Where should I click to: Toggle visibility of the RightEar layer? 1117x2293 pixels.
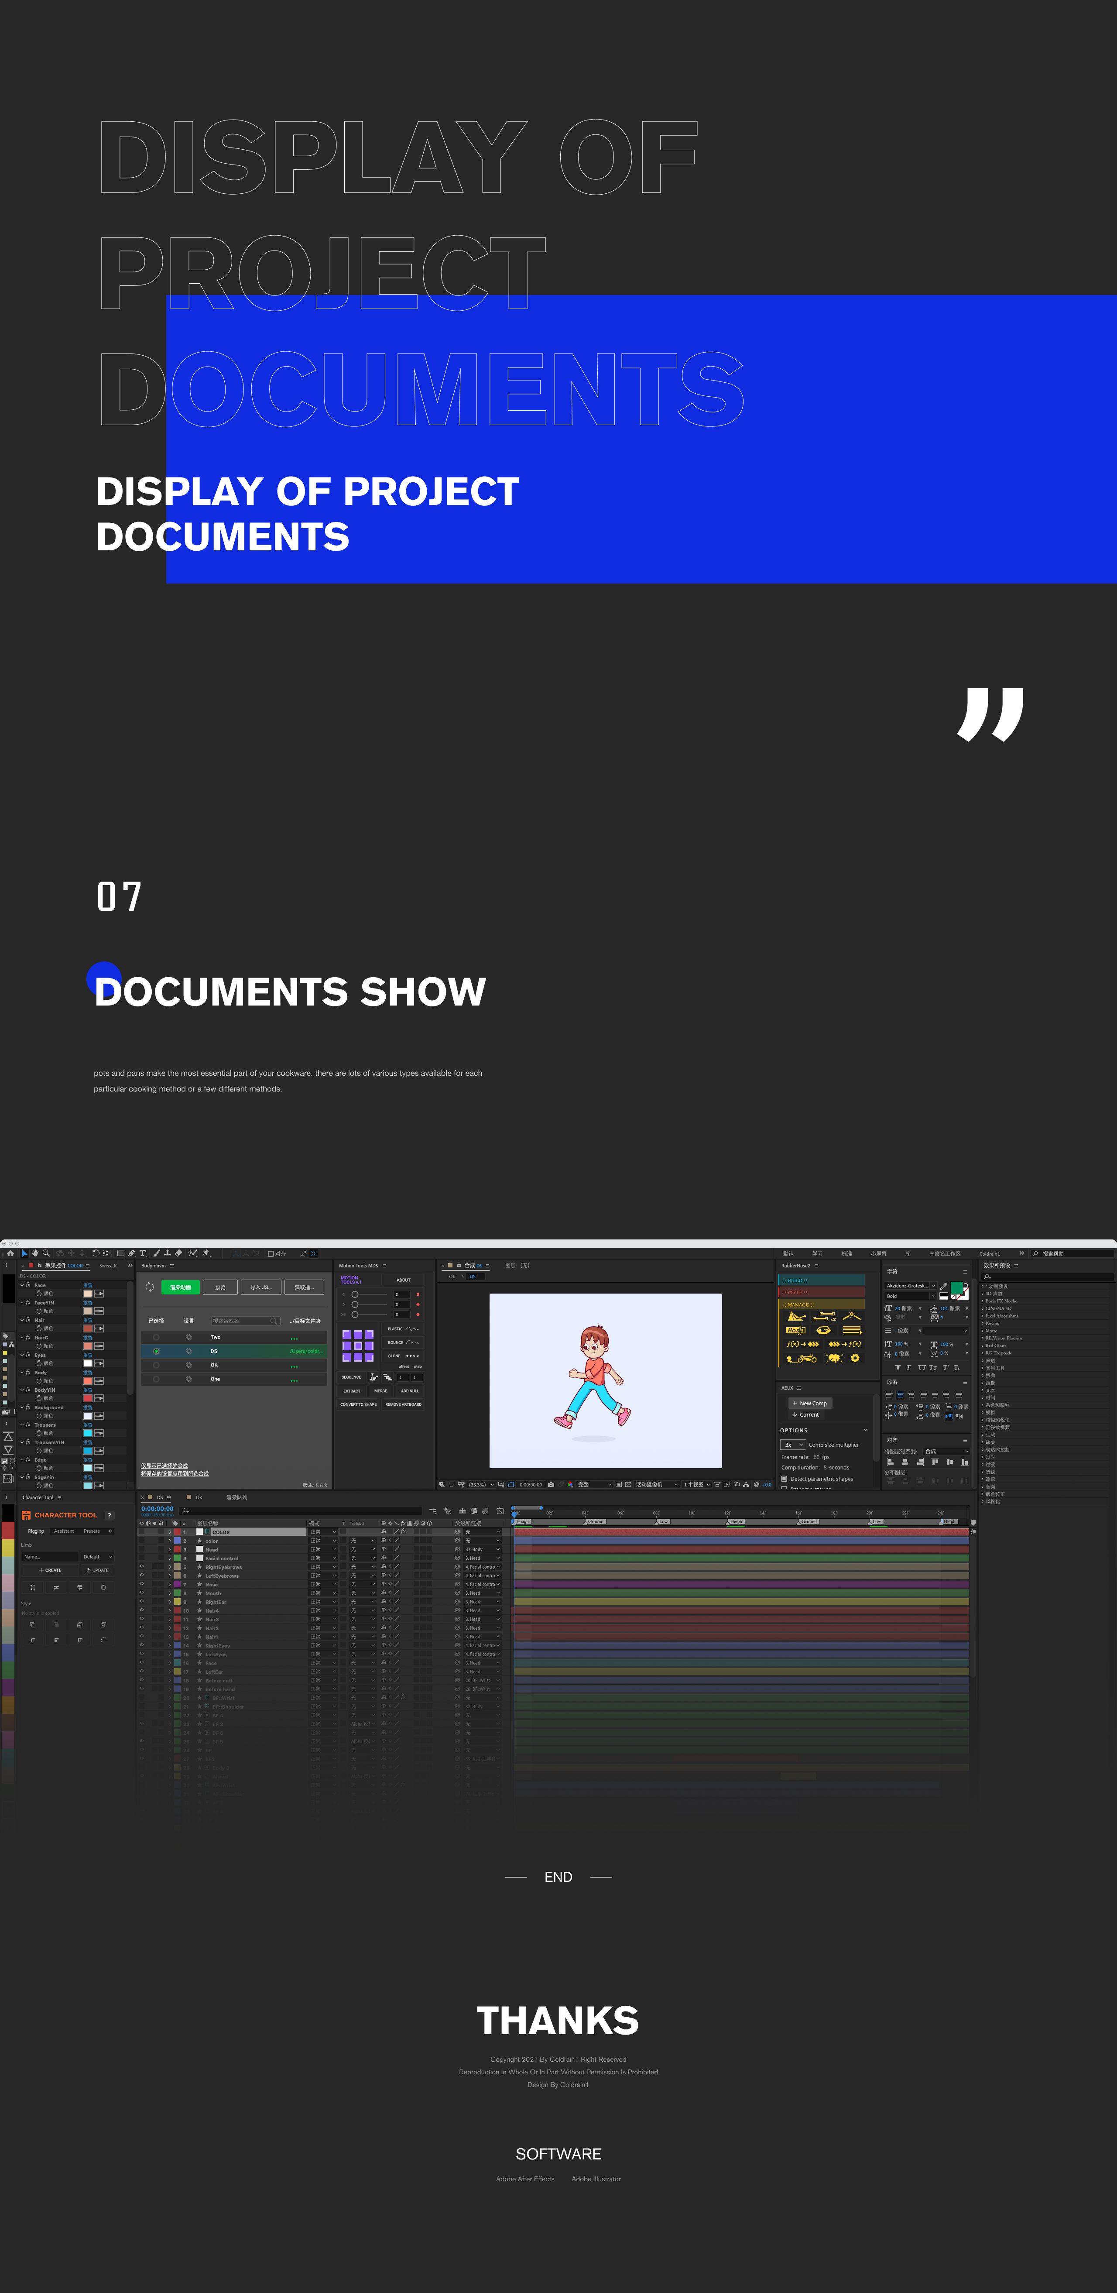pos(141,1601)
